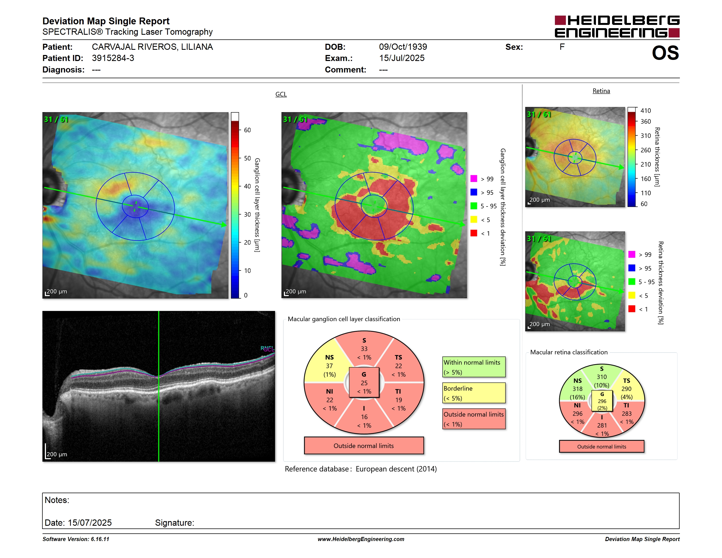Click Software Version: 6.16.11 text
Image resolution: width=722 pixels, height=558 pixels.
[x=76, y=539]
